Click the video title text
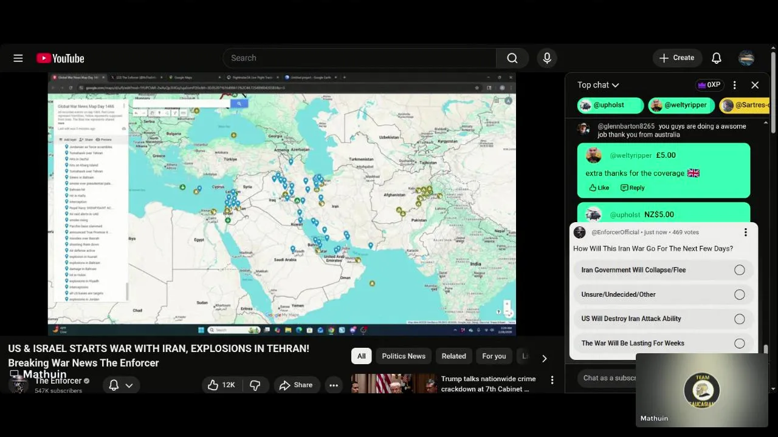778x437 pixels. click(159, 356)
